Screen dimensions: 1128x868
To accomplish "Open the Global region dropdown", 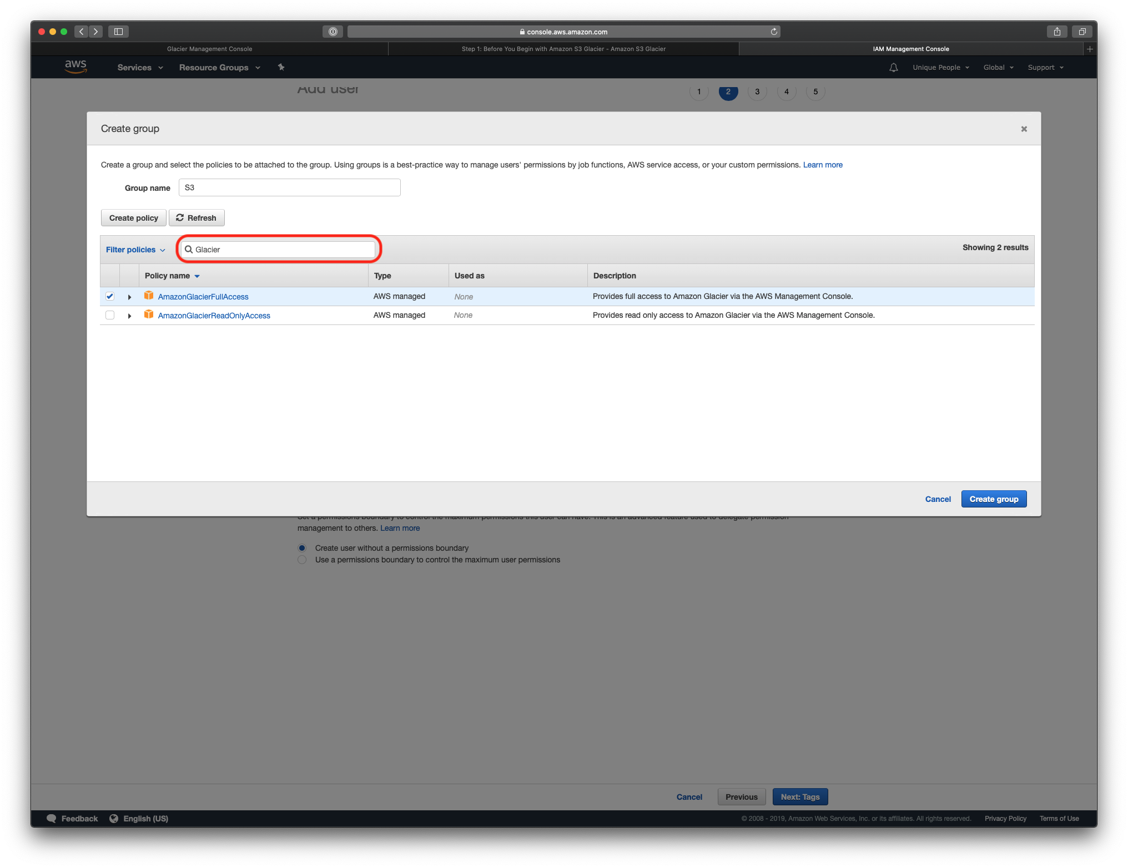I will (x=998, y=67).
